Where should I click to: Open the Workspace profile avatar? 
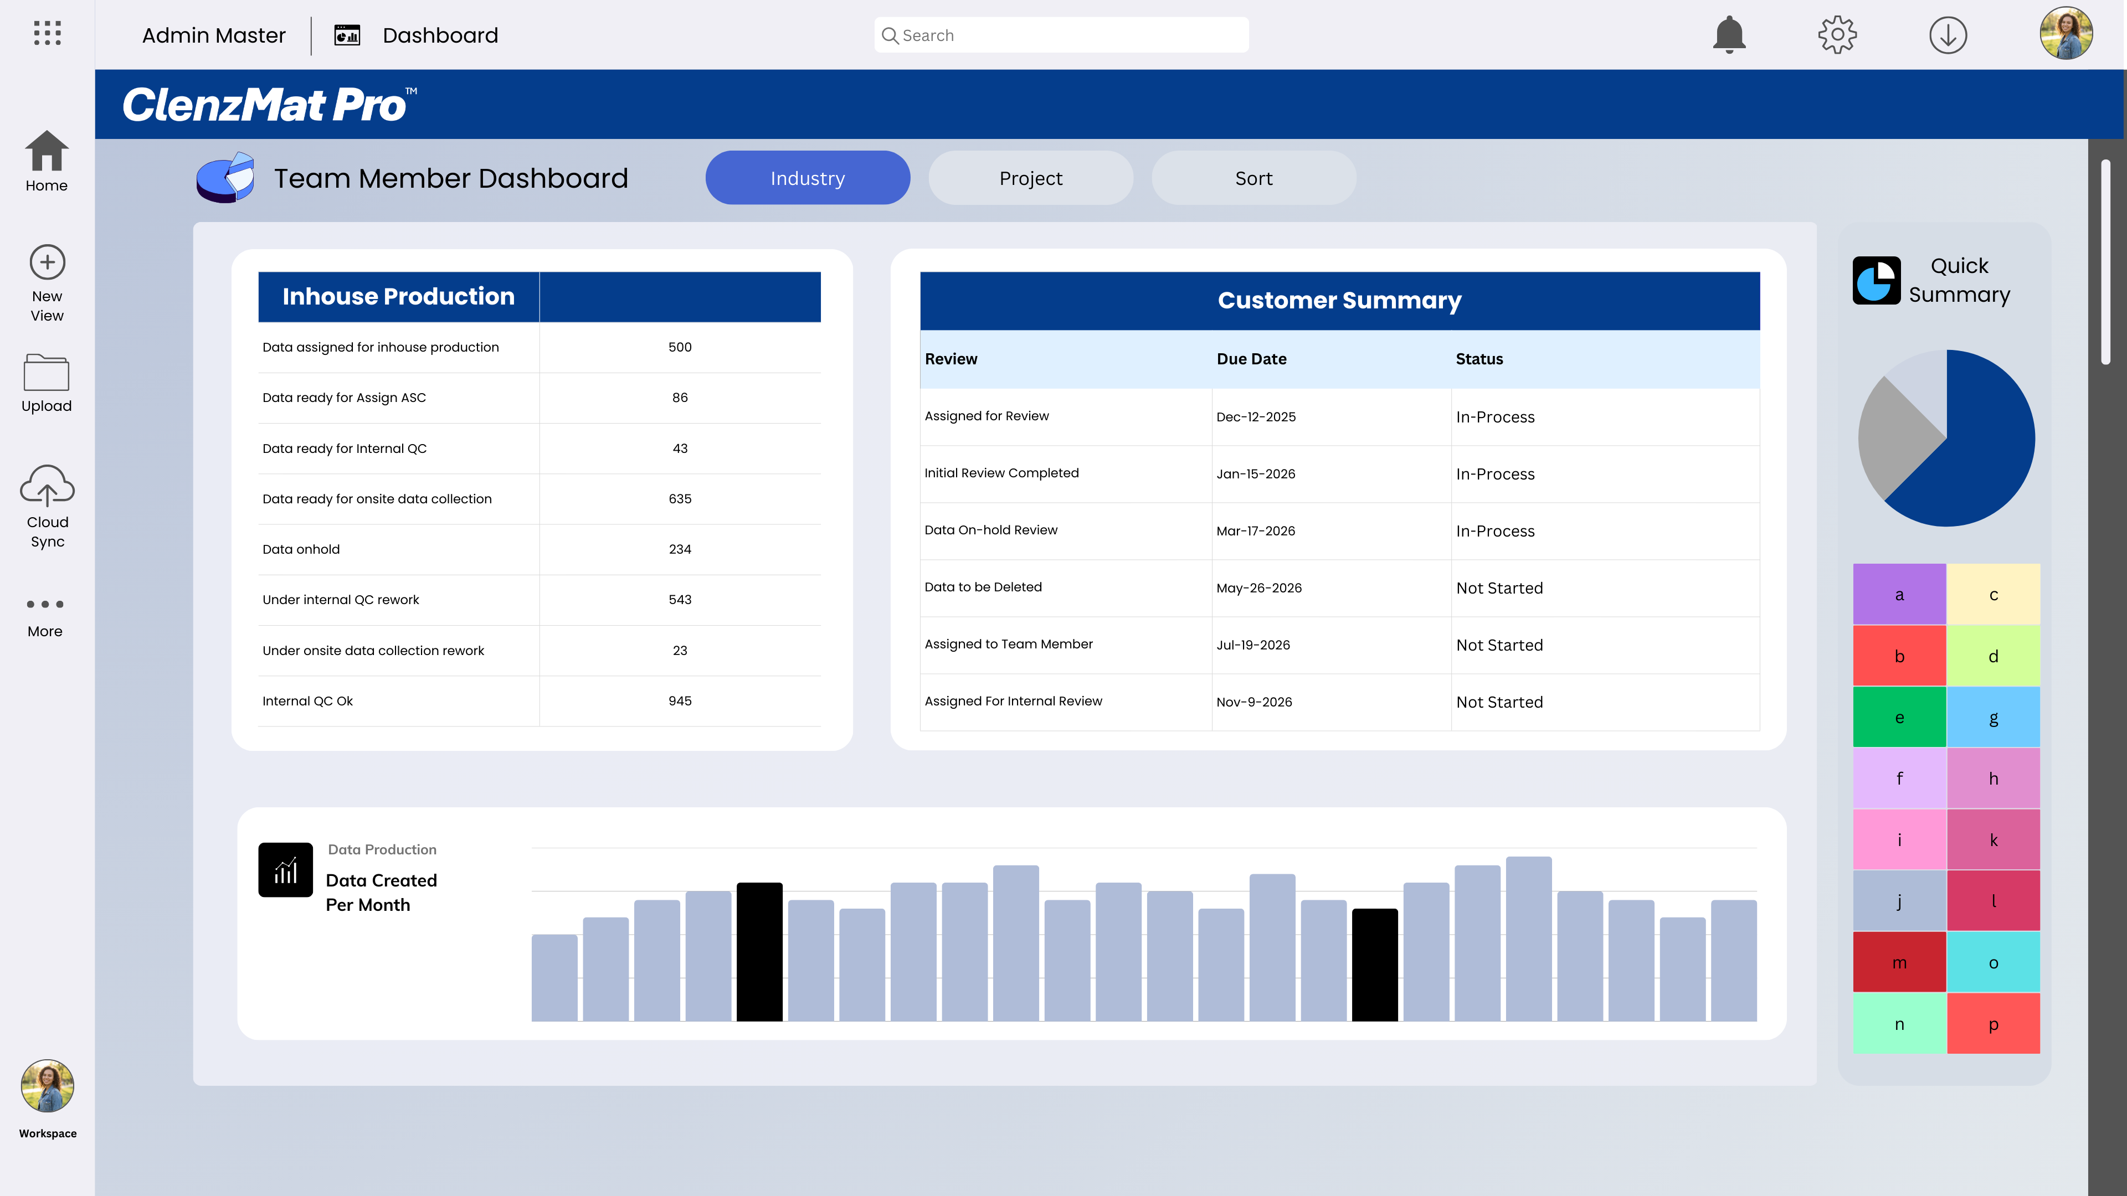(x=47, y=1086)
